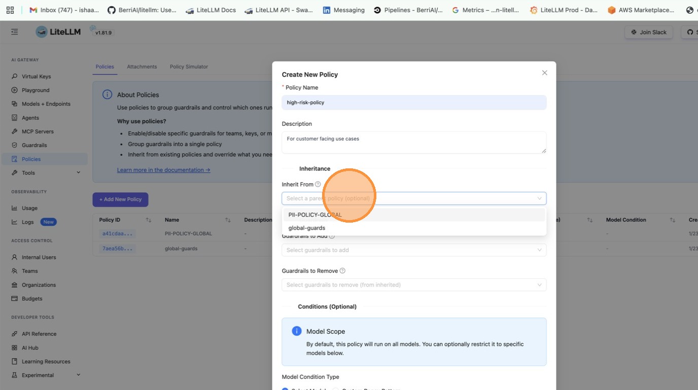Switch to the Policy Simulator tab

[x=189, y=67]
